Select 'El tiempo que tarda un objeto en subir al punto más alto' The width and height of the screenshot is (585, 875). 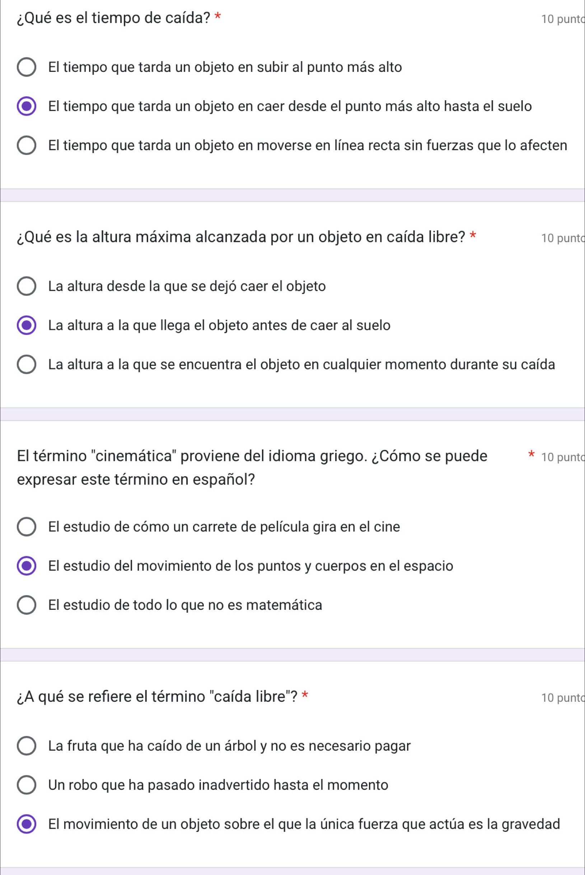click(27, 68)
